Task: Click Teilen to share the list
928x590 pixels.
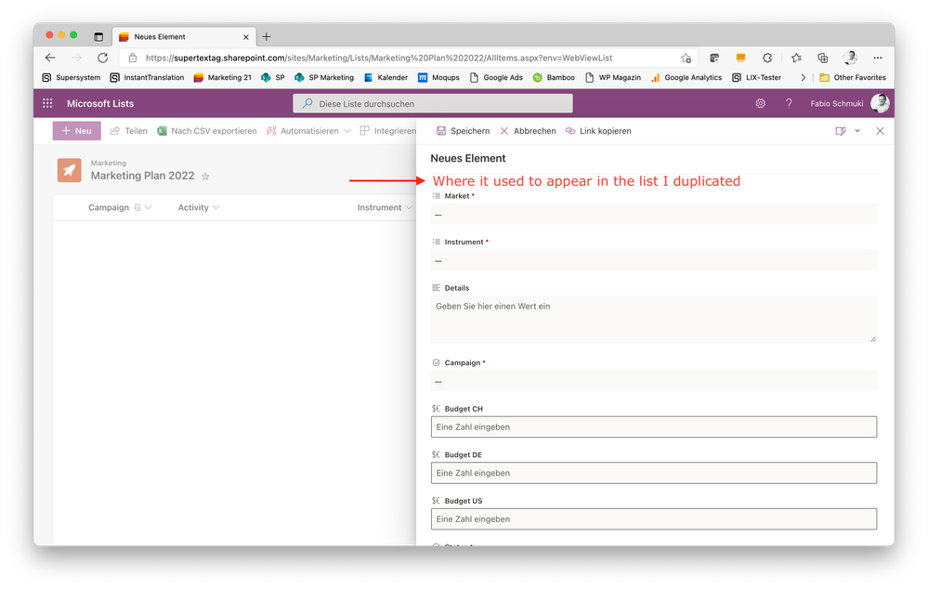Action: (129, 131)
